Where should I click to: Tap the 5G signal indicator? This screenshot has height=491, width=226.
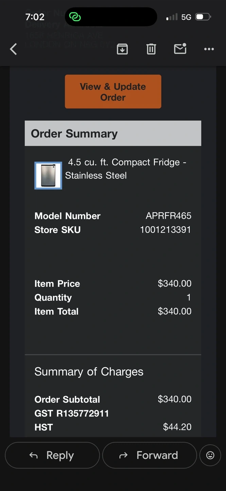(186, 17)
